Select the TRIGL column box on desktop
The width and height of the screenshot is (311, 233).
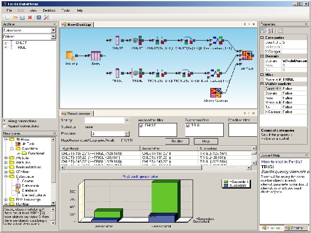[117, 73]
